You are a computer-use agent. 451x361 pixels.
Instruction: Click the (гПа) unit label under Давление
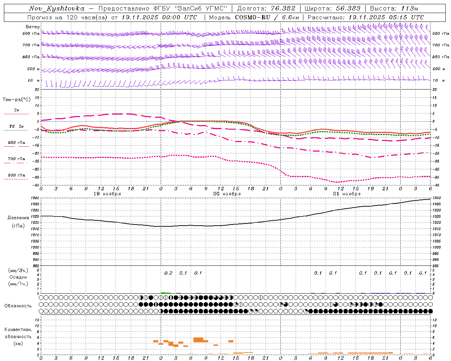tap(18, 226)
